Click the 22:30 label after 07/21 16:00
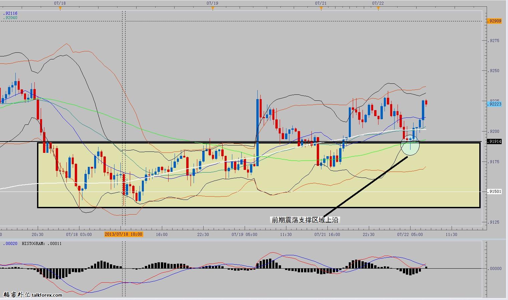This screenshot has width=508, height=300. point(368,234)
